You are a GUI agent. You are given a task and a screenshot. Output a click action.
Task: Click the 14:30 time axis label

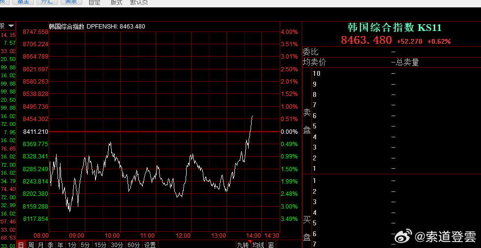click(x=272, y=235)
